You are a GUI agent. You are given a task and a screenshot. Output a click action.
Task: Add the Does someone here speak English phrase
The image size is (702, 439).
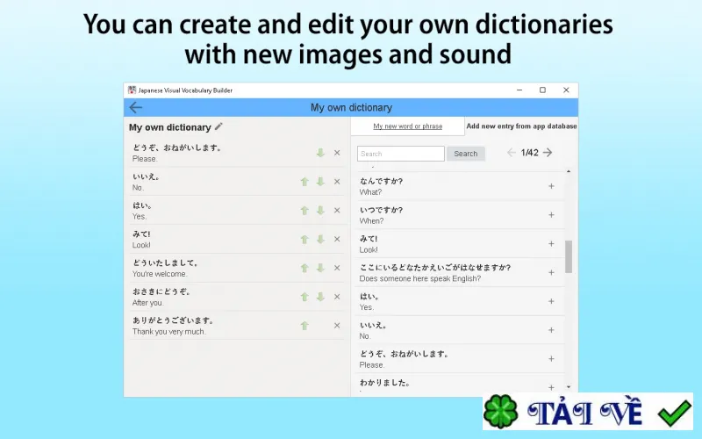tap(551, 272)
